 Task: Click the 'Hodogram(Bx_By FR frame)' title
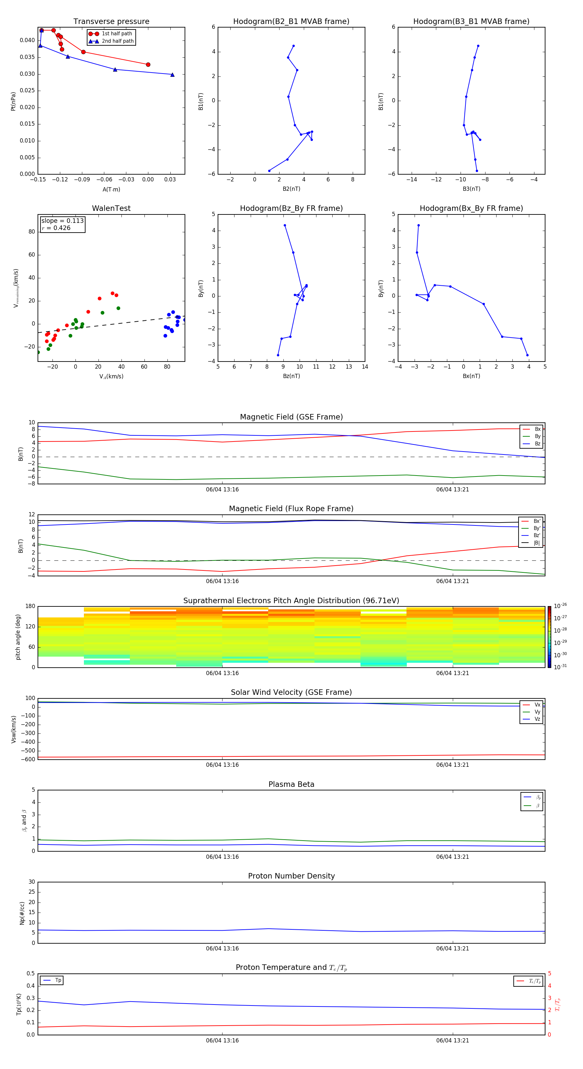[x=471, y=208]
